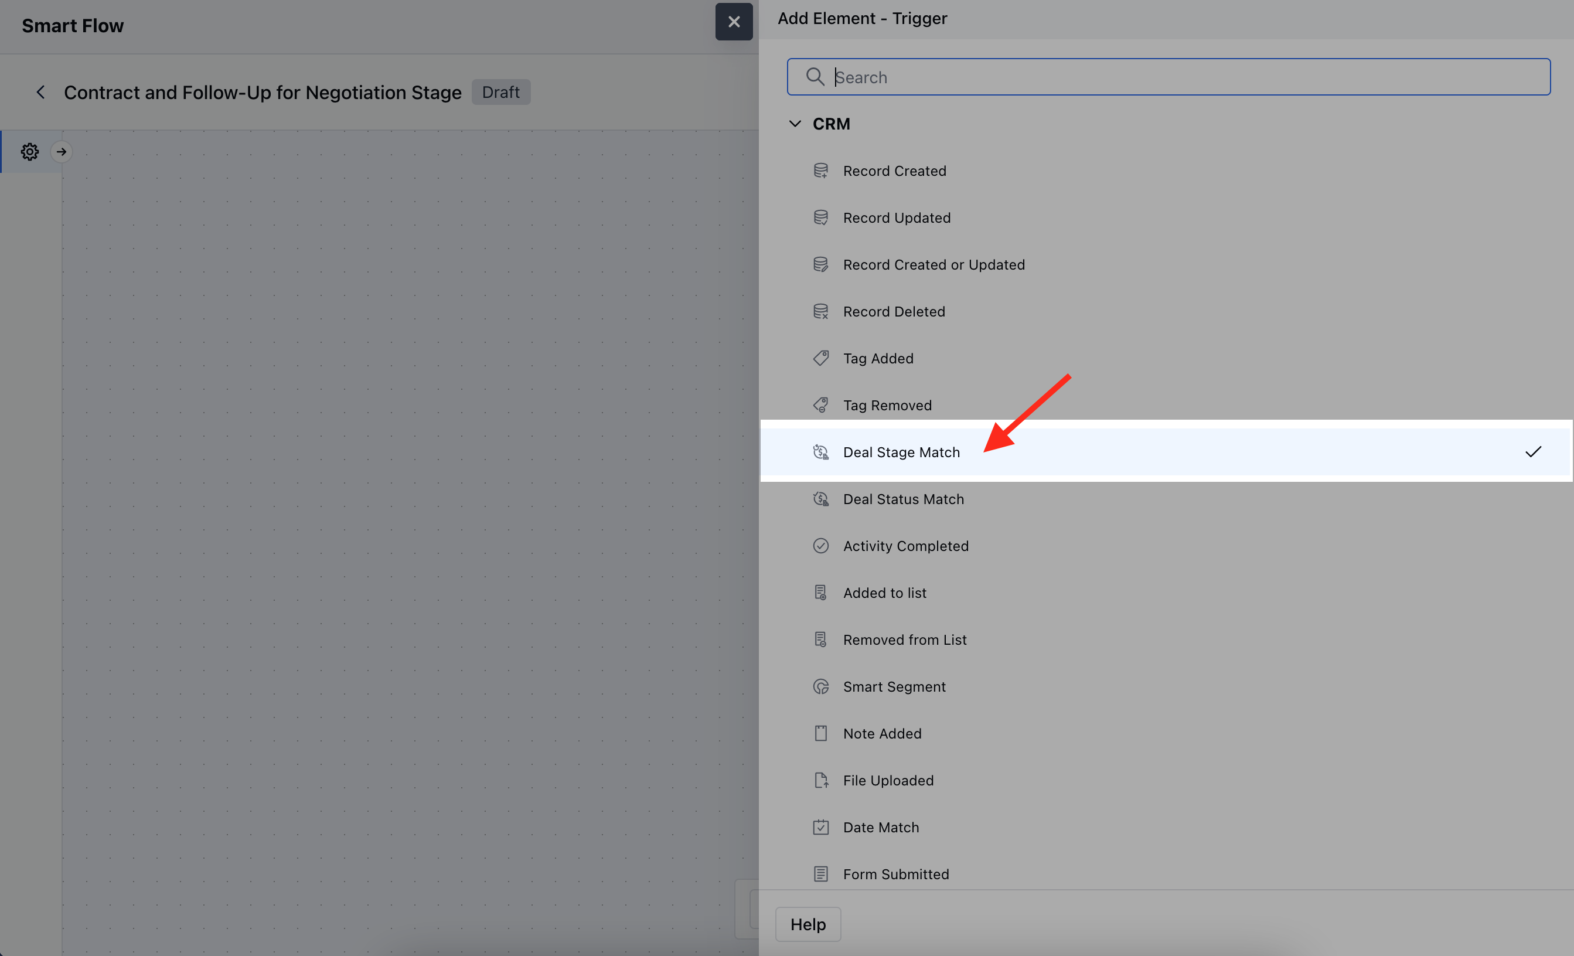Click the Smart Segment icon
This screenshot has width=1574, height=956.
point(821,686)
